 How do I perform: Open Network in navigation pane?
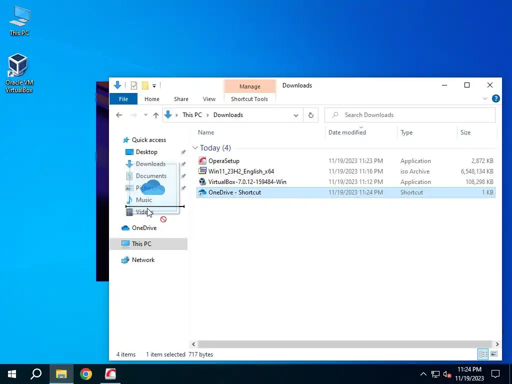click(x=143, y=260)
